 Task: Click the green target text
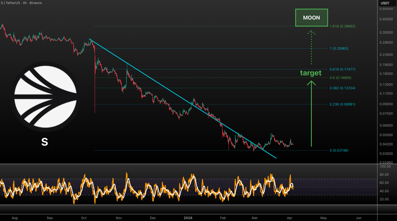[x=311, y=73]
